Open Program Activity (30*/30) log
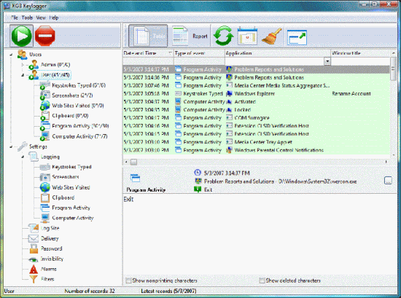This screenshot has height=298, width=401. pos(80,126)
